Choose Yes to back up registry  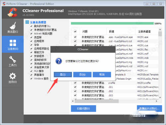tap(63, 75)
